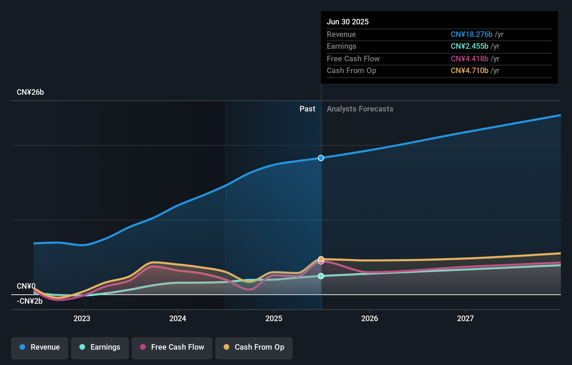Click the Free Cash Flow legend button

pos(172,348)
